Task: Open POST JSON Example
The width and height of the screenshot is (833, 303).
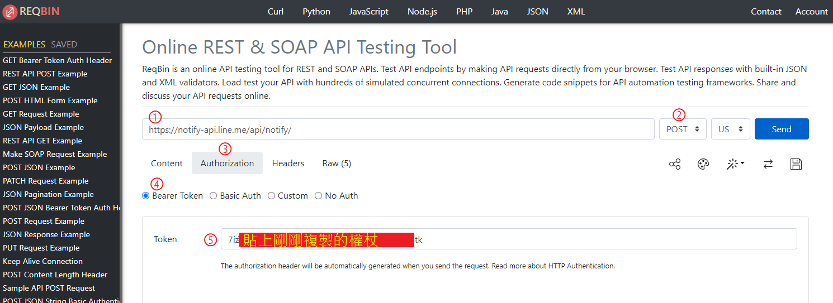Action: 39,167
